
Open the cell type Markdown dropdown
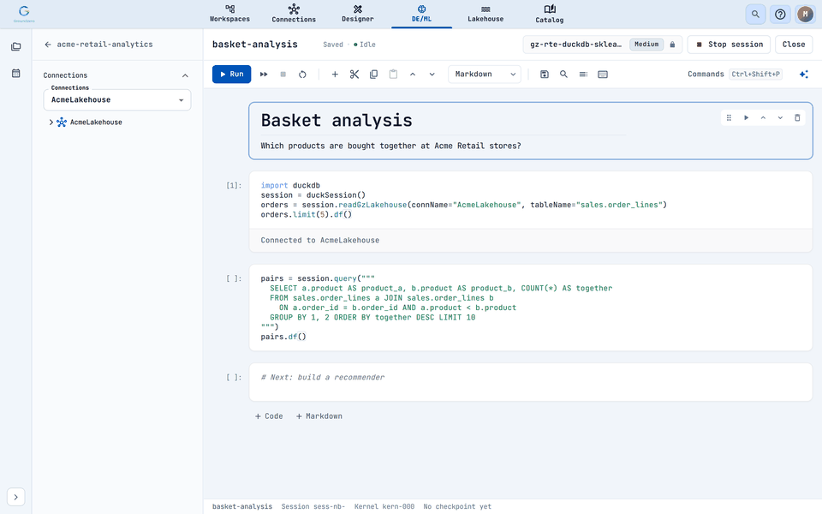[x=485, y=75]
